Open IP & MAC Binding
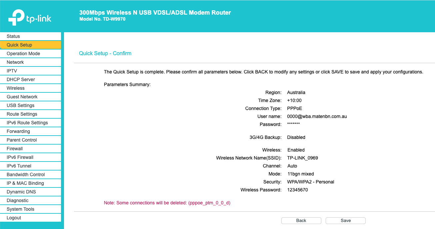The image size is (435, 229). [x=30, y=183]
